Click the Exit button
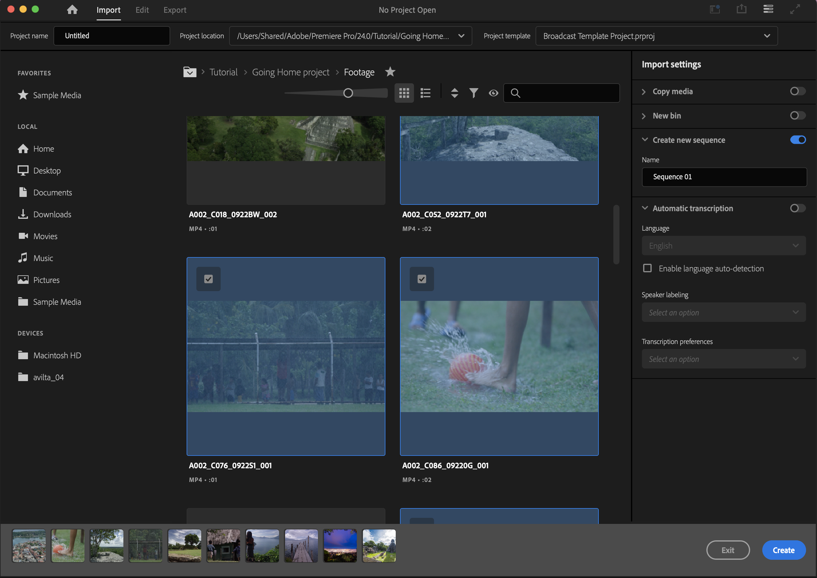Screen dimensions: 817x578 (x=727, y=550)
